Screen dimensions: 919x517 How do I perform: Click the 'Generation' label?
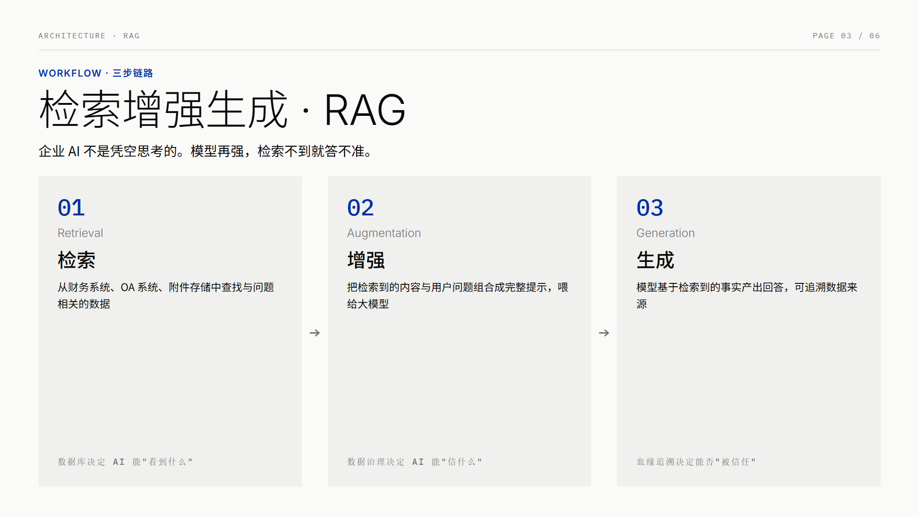(665, 233)
